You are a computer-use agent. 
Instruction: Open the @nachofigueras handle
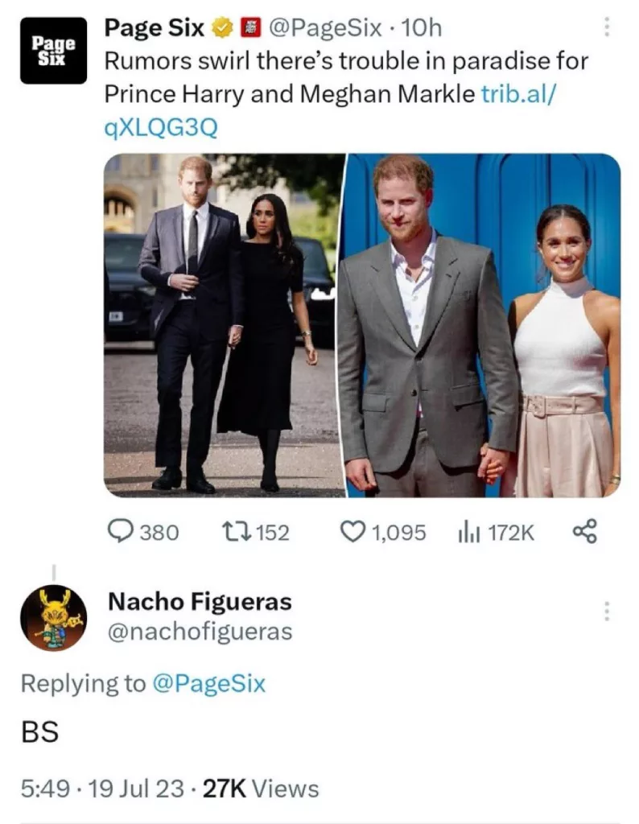tap(200, 632)
